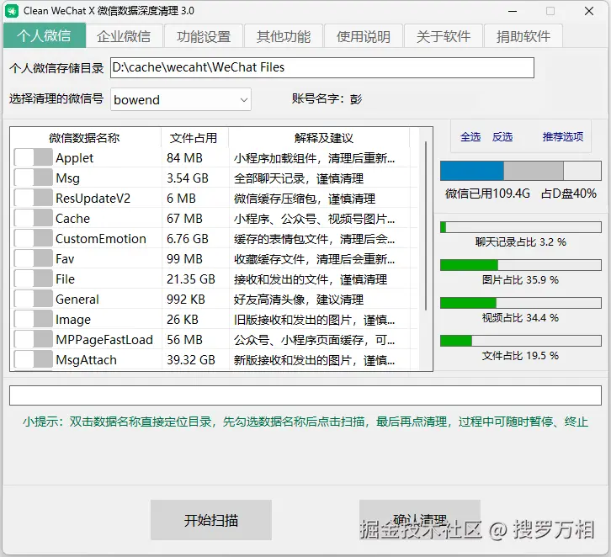Screen dimensions: 611x557
Task: Click the 39.32 GB size cell
Action: click(191, 359)
